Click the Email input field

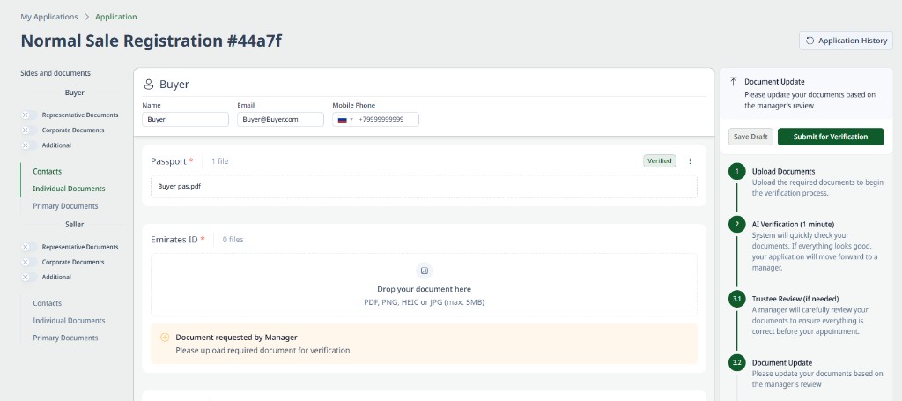click(x=280, y=120)
